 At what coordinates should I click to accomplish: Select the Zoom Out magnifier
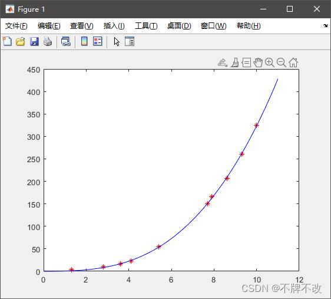pos(282,63)
